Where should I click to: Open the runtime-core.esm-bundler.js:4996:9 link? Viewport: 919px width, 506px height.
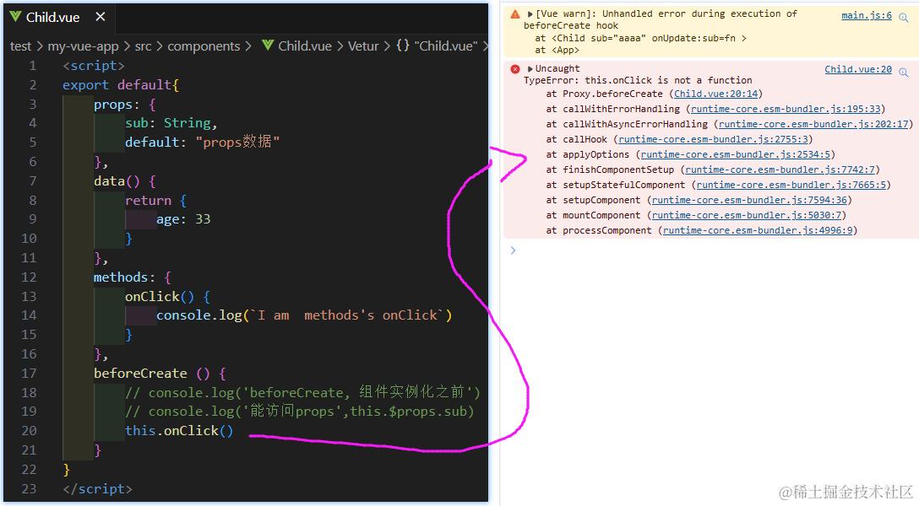tap(758, 230)
